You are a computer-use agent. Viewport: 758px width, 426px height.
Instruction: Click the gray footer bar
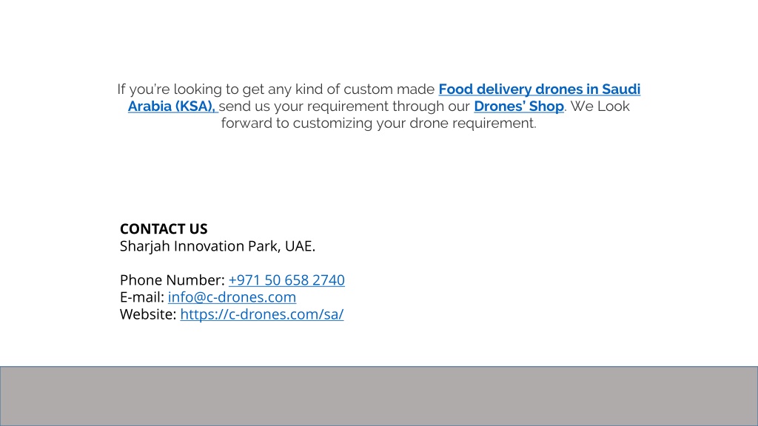(x=379, y=396)
